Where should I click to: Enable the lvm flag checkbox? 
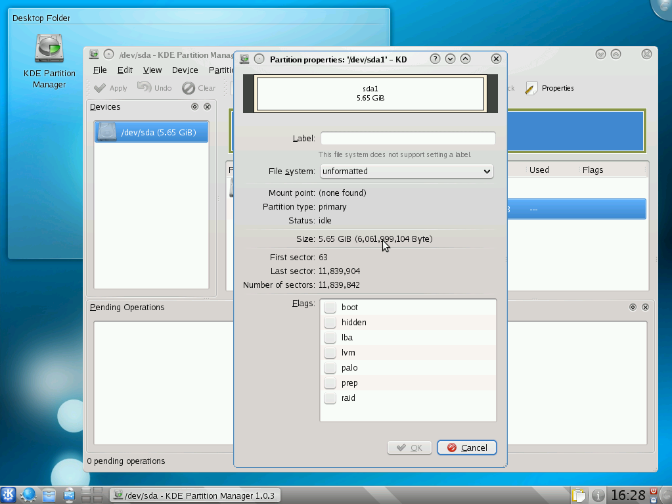pyautogui.click(x=330, y=352)
